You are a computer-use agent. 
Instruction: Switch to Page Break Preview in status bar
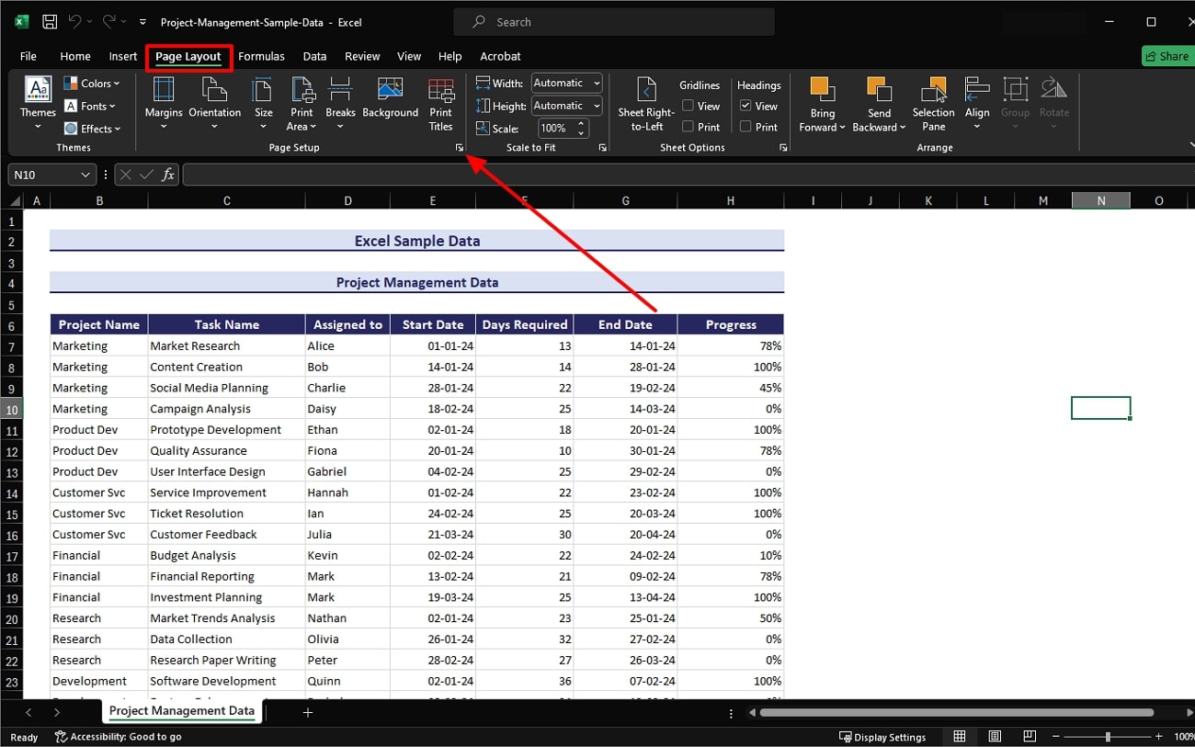(1030, 737)
